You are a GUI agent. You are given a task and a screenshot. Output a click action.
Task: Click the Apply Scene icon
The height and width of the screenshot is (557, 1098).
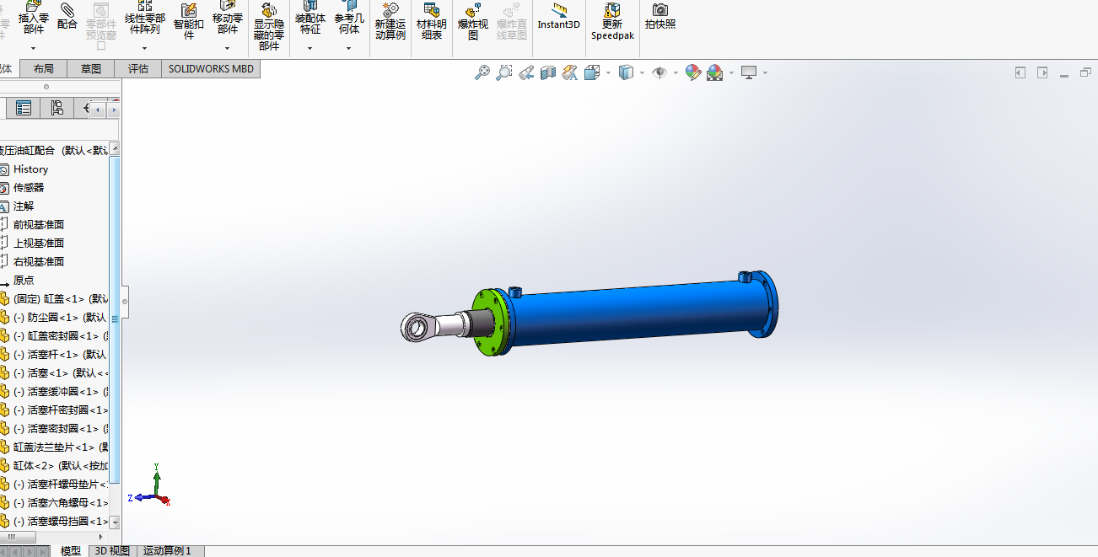(715, 73)
